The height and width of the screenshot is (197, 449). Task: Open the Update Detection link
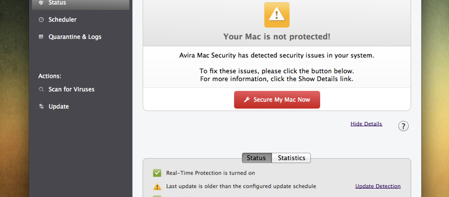pyautogui.click(x=378, y=186)
